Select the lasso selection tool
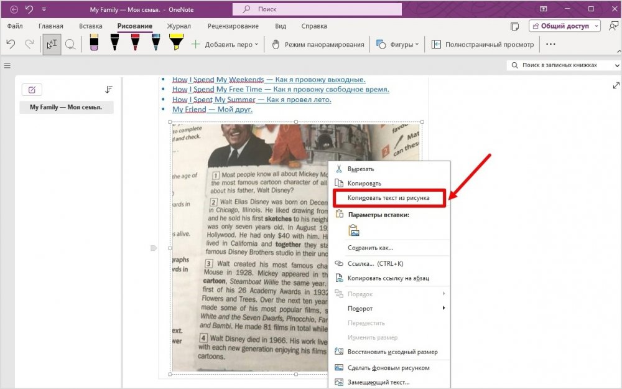This screenshot has height=389, width=622. pos(71,44)
